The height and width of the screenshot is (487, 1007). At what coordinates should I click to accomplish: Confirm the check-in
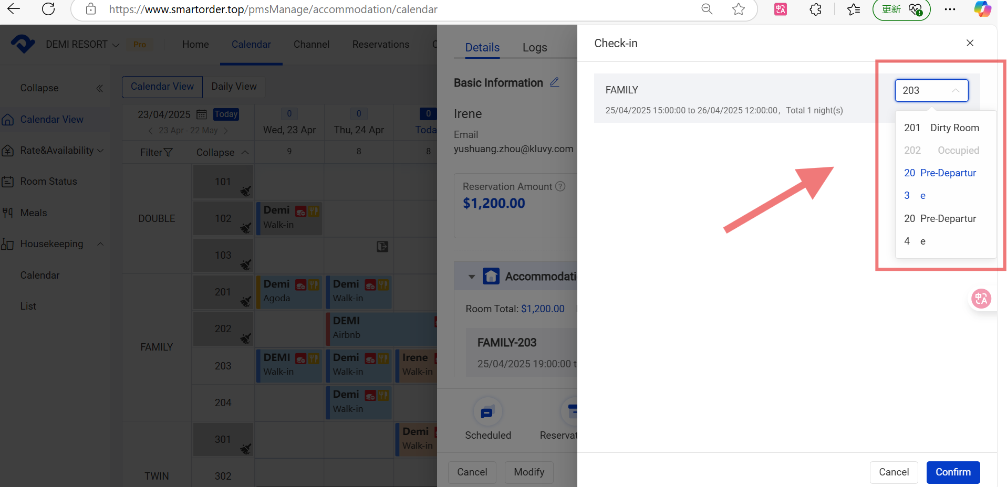952,472
